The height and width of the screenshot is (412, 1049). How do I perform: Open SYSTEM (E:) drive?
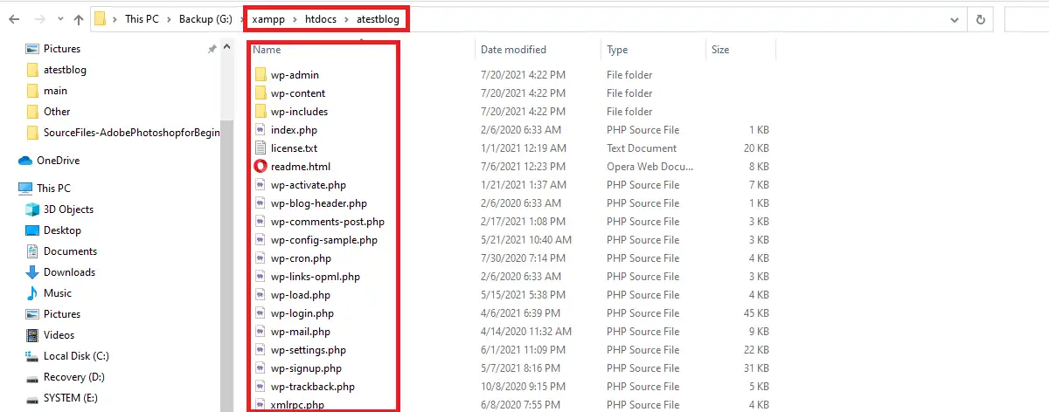(x=73, y=398)
